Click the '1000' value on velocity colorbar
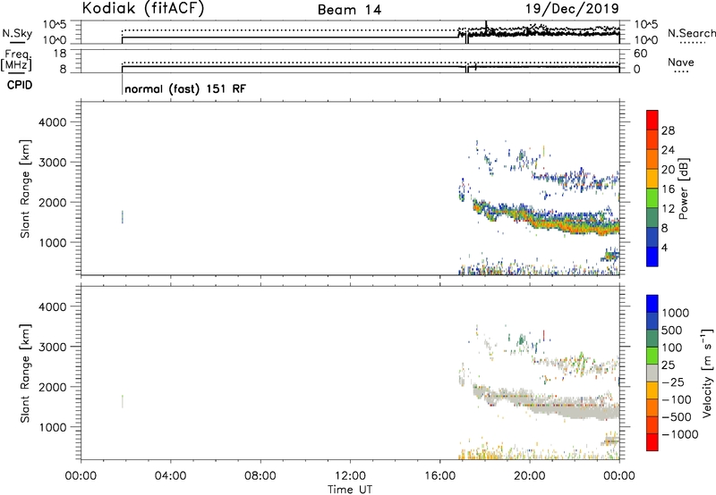The image size is (716, 495). (676, 313)
